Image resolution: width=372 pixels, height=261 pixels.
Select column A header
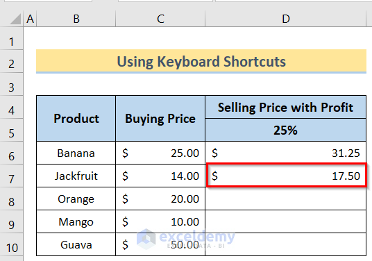30,19
